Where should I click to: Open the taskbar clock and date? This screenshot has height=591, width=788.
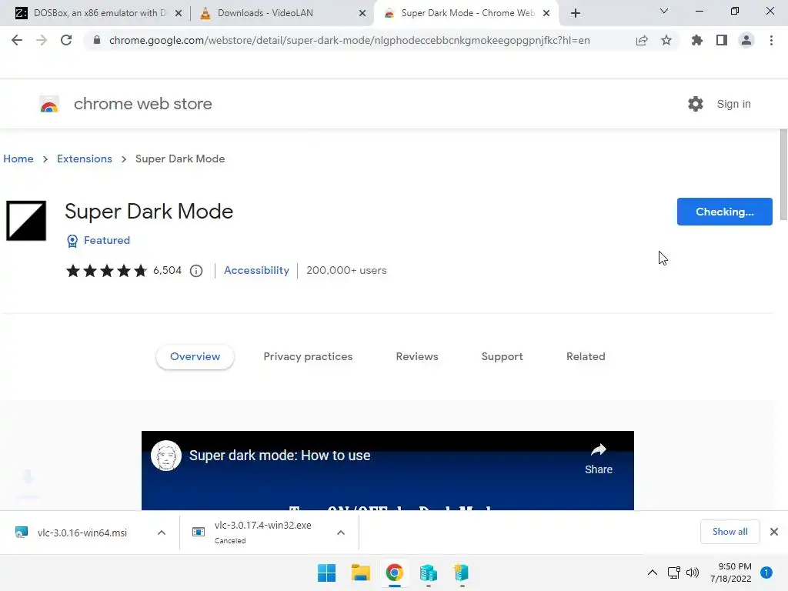click(x=731, y=573)
